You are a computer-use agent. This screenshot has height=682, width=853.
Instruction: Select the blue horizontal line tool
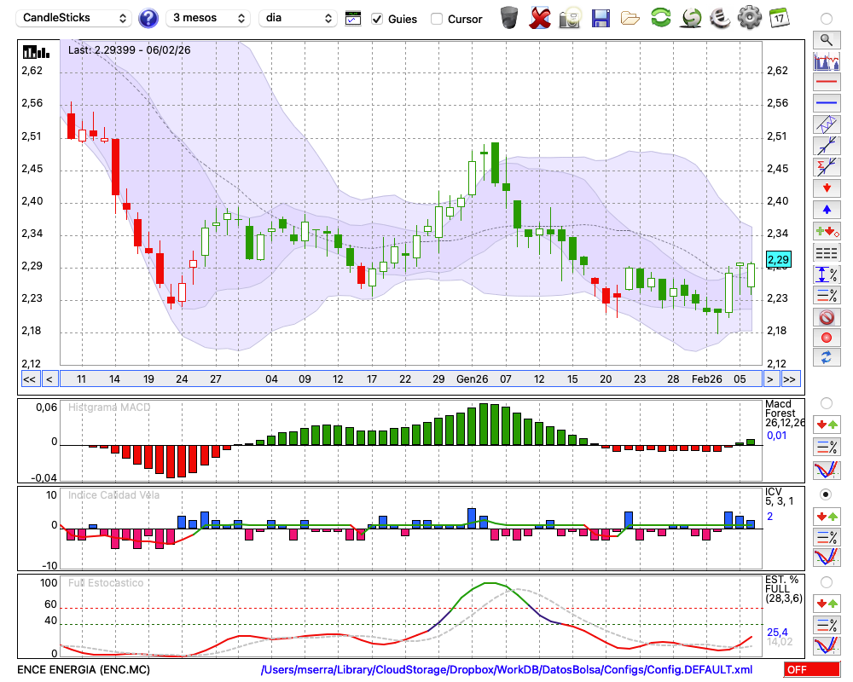coord(827,103)
